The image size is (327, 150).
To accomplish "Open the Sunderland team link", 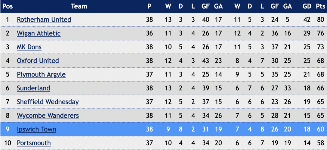I will [33, 88].
